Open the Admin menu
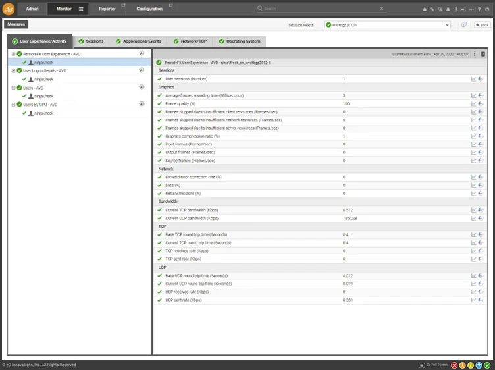The height and width of the screenshot is (370, 495). tap(32, 9)
